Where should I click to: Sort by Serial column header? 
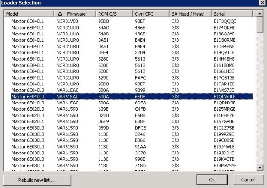(232, 14)
